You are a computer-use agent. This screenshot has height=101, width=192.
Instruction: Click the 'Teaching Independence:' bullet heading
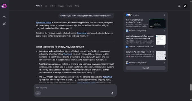(x=50, y=64)
